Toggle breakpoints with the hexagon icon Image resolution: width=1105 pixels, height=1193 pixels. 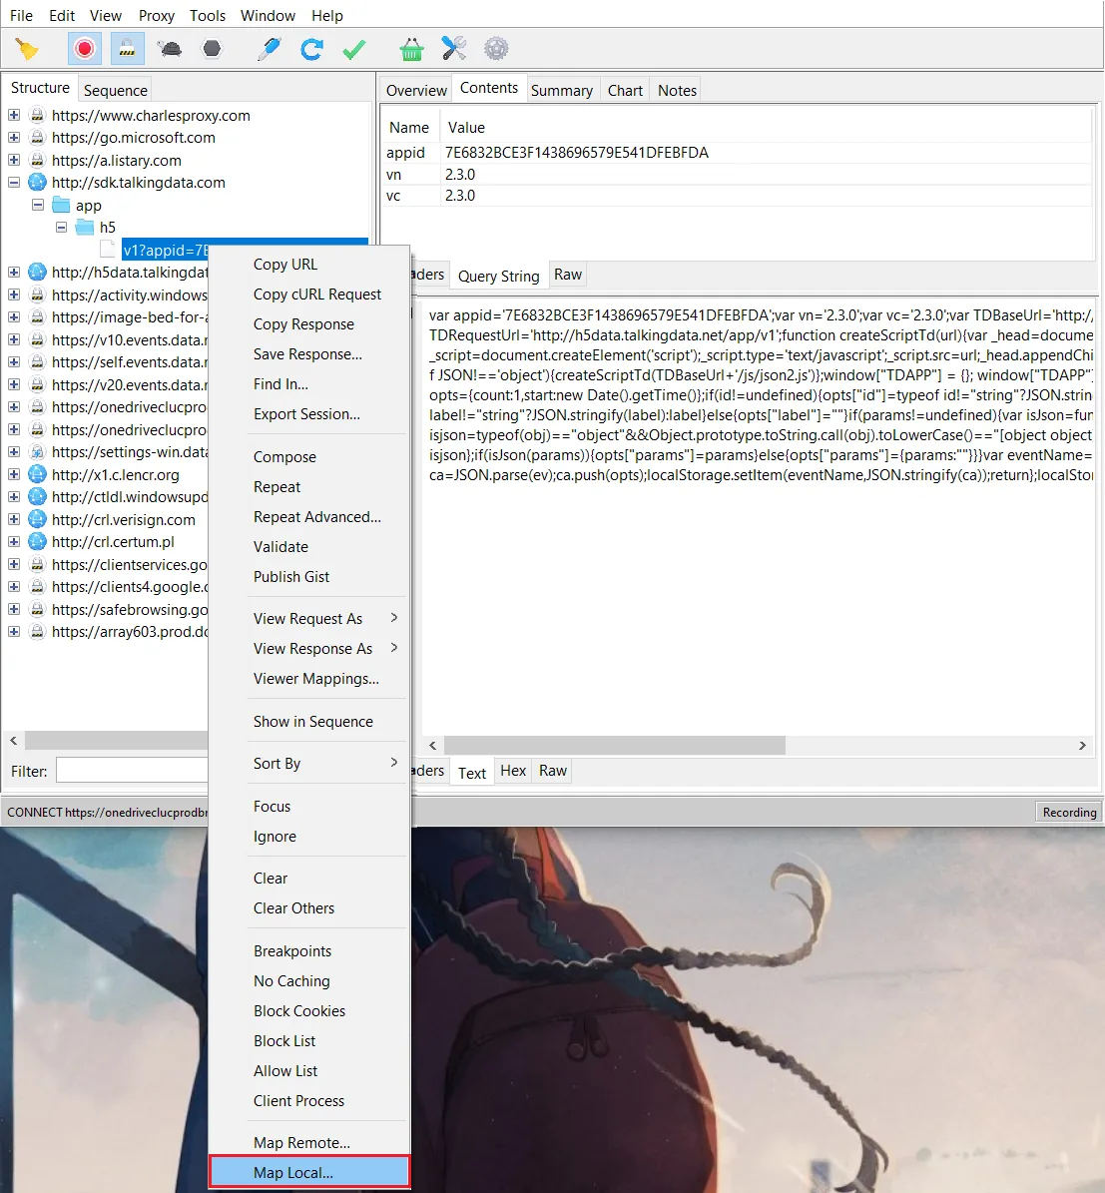click(x=213, y=50)
